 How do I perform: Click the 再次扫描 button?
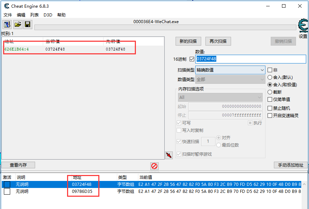pos(218,41)
